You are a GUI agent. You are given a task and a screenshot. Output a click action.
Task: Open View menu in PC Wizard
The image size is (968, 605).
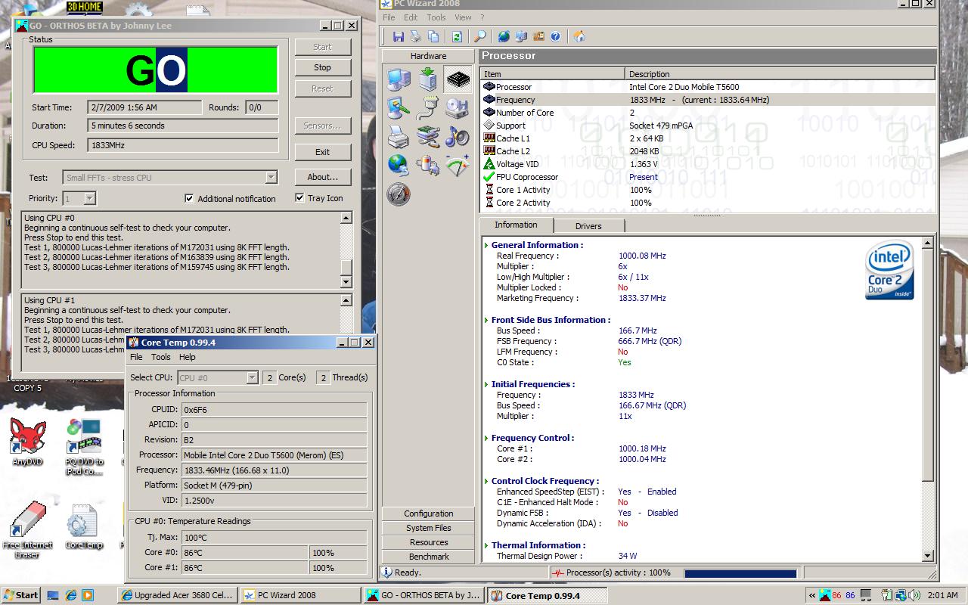[x=463, y=17]
